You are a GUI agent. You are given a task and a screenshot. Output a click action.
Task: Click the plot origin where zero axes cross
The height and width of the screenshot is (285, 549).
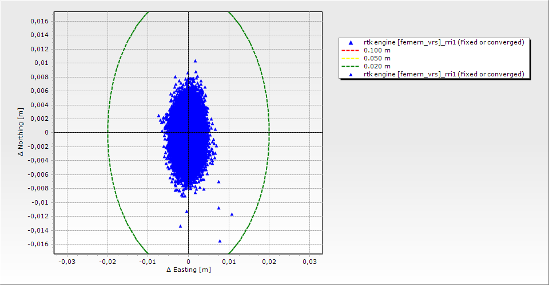188,132
